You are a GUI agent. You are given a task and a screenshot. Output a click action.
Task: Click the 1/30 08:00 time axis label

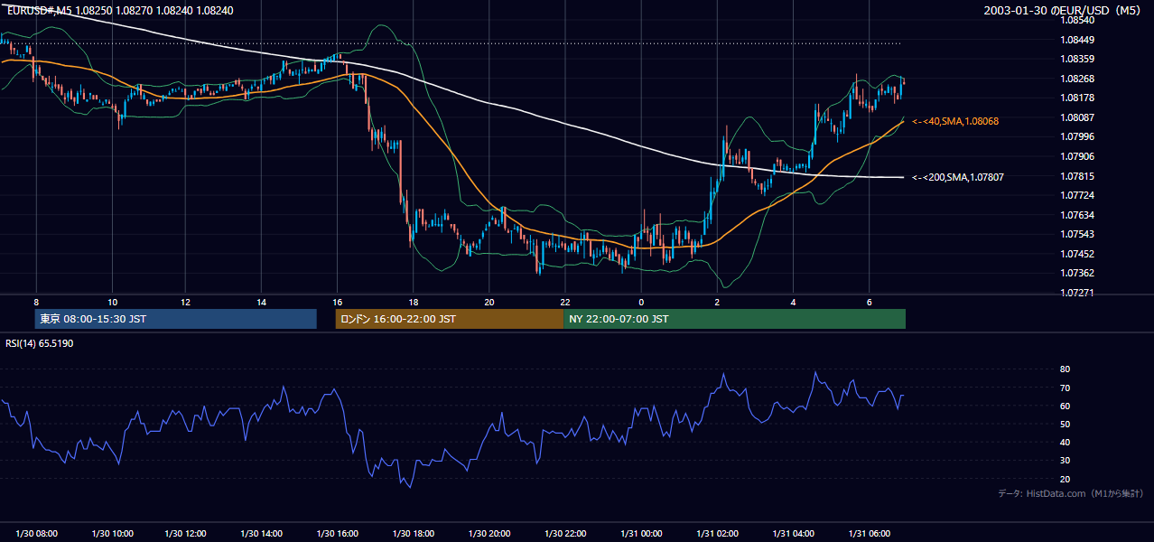36,534
